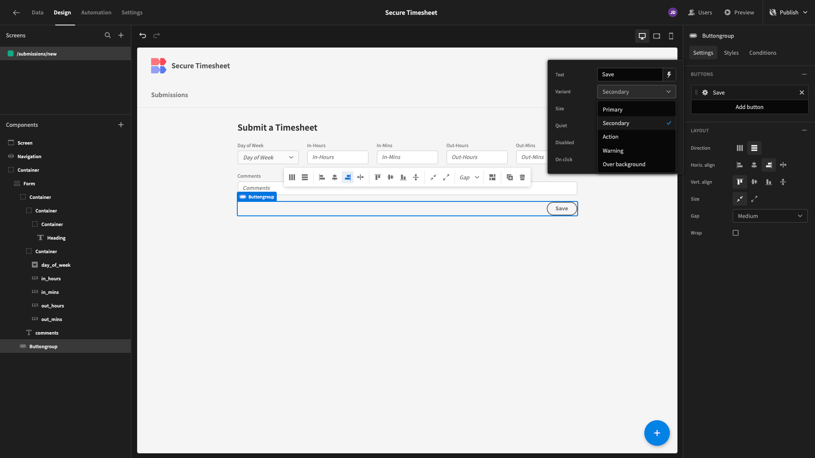Screen dimensions: 815x458
Task: Open the Conditions tab
Action: [762, 53]
